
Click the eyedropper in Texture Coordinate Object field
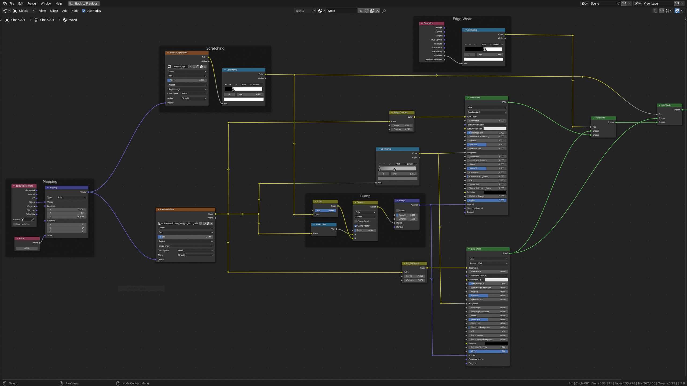[x=32, y=220]
